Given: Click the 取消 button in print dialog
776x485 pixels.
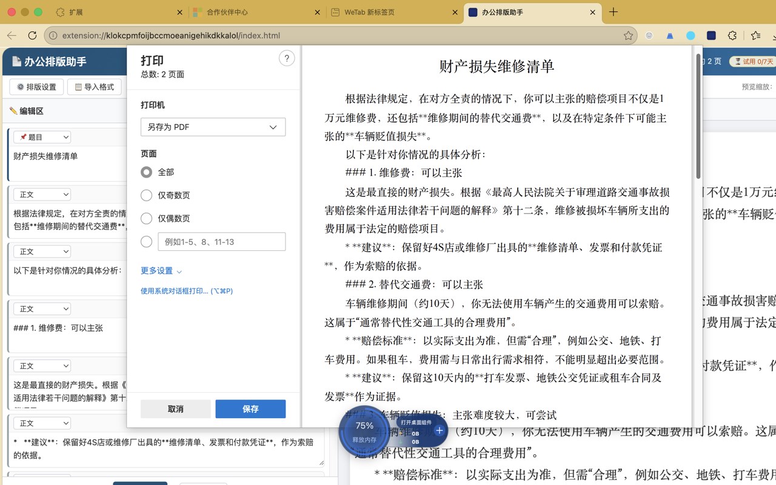Looking at the screenshot, I should click(x=176, y=409).
